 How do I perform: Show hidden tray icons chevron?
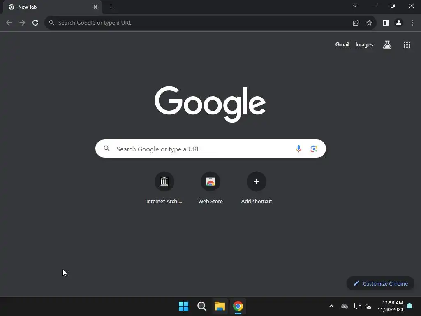click(x=331, y=306)
